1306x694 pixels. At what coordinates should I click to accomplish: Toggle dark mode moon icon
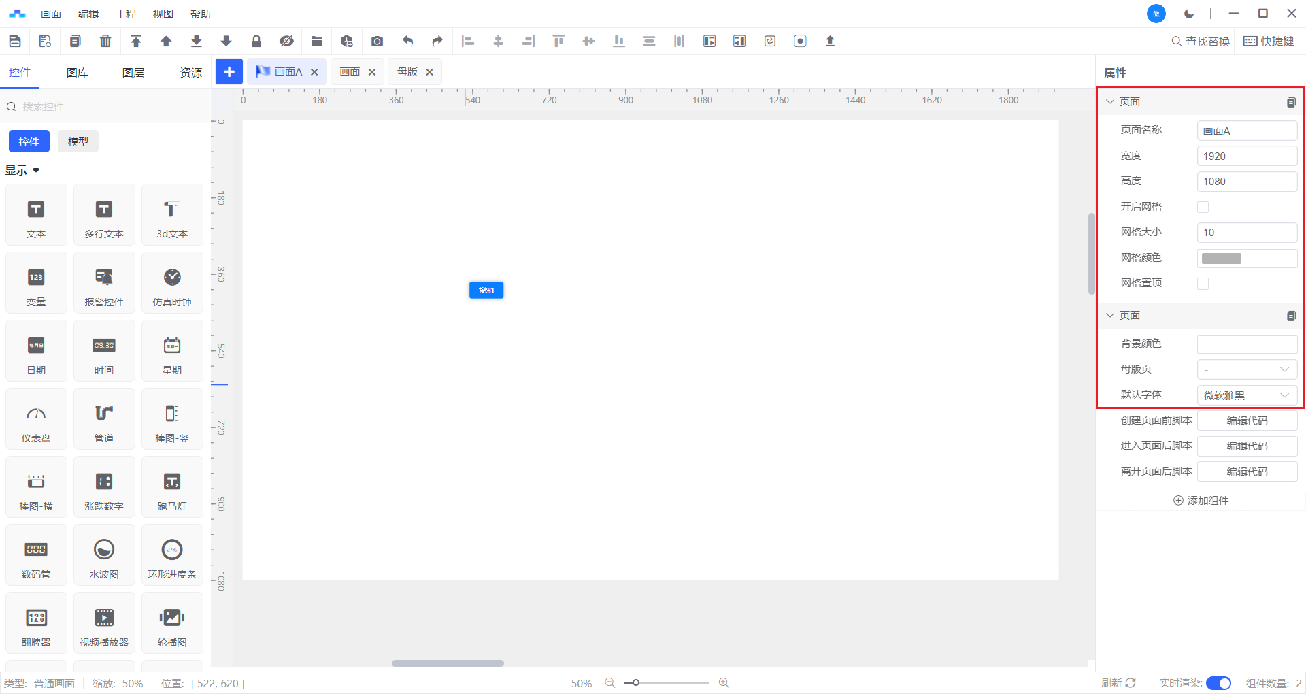(x=1189, y=14)
